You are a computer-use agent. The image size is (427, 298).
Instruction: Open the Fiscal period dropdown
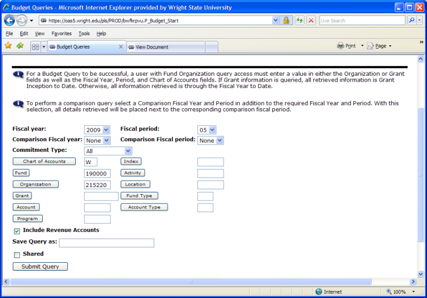[207, 130]
